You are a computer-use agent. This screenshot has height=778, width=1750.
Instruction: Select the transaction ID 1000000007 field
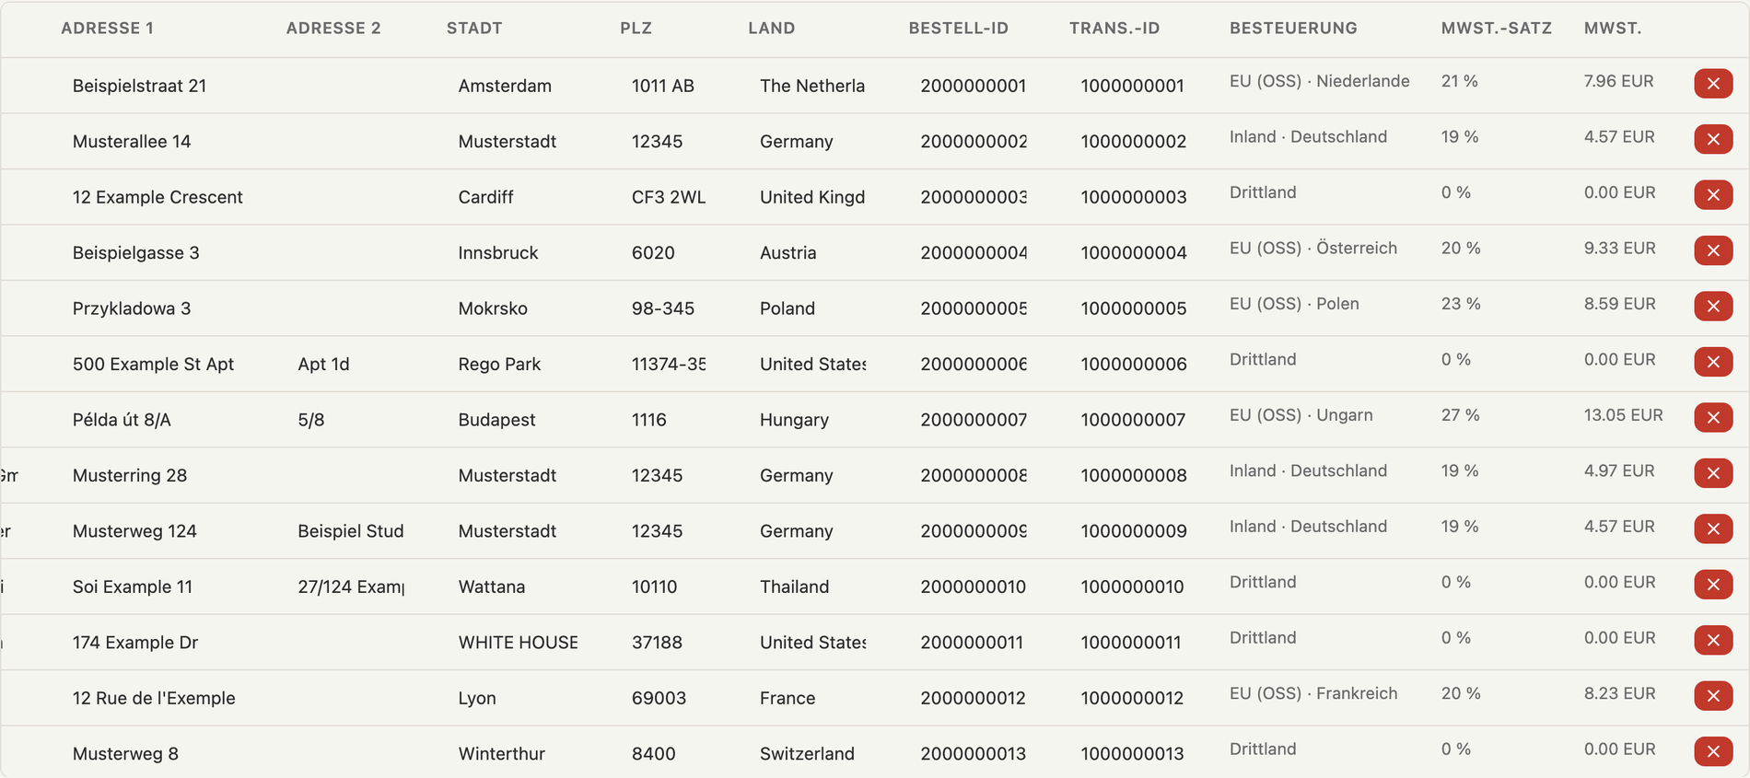(x=1134, y=420)
